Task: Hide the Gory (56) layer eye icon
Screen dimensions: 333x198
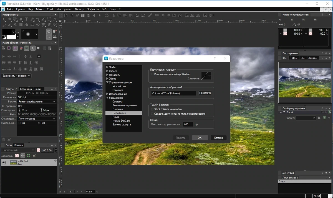Action: pos(4,163)
